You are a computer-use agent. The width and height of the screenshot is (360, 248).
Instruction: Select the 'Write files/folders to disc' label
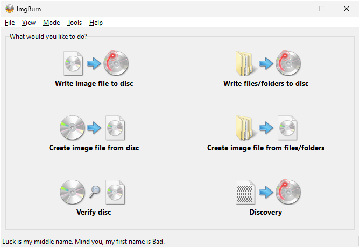266,83
